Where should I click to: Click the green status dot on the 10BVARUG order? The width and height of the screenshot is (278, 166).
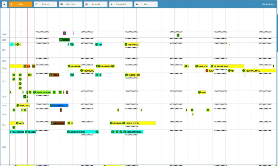click(x=126, y=44)
